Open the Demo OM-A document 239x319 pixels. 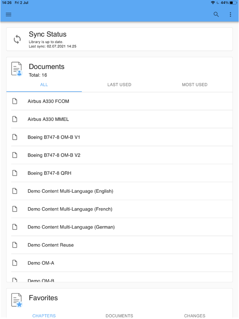pyautogui.click(x=122, y=263)
